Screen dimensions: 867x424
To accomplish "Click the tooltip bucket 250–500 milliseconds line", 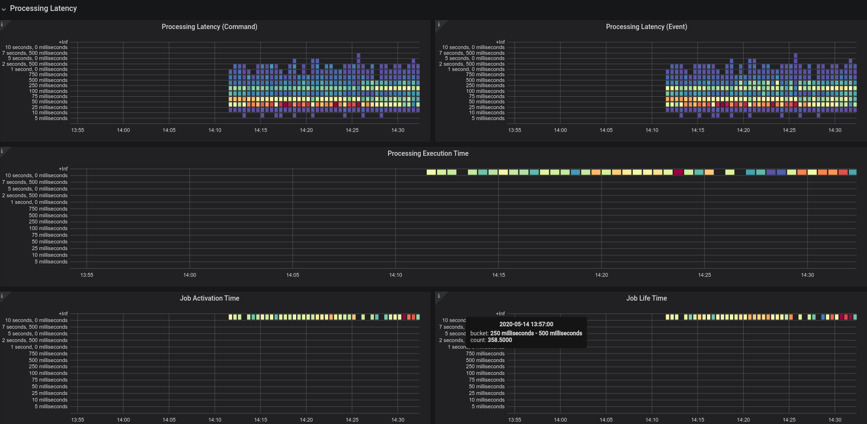I will pyautogui.click(x=526, y=333).
